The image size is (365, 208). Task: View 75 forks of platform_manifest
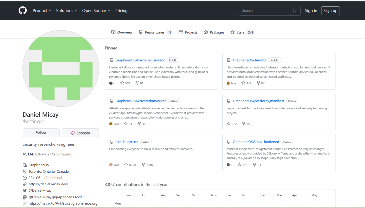(246, 124)
